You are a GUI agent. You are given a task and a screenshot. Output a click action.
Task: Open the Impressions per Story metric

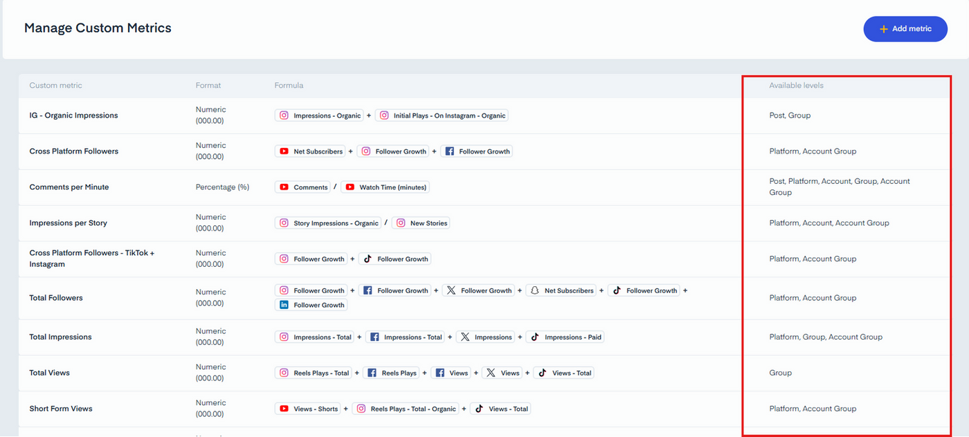(x=68, y=223)
